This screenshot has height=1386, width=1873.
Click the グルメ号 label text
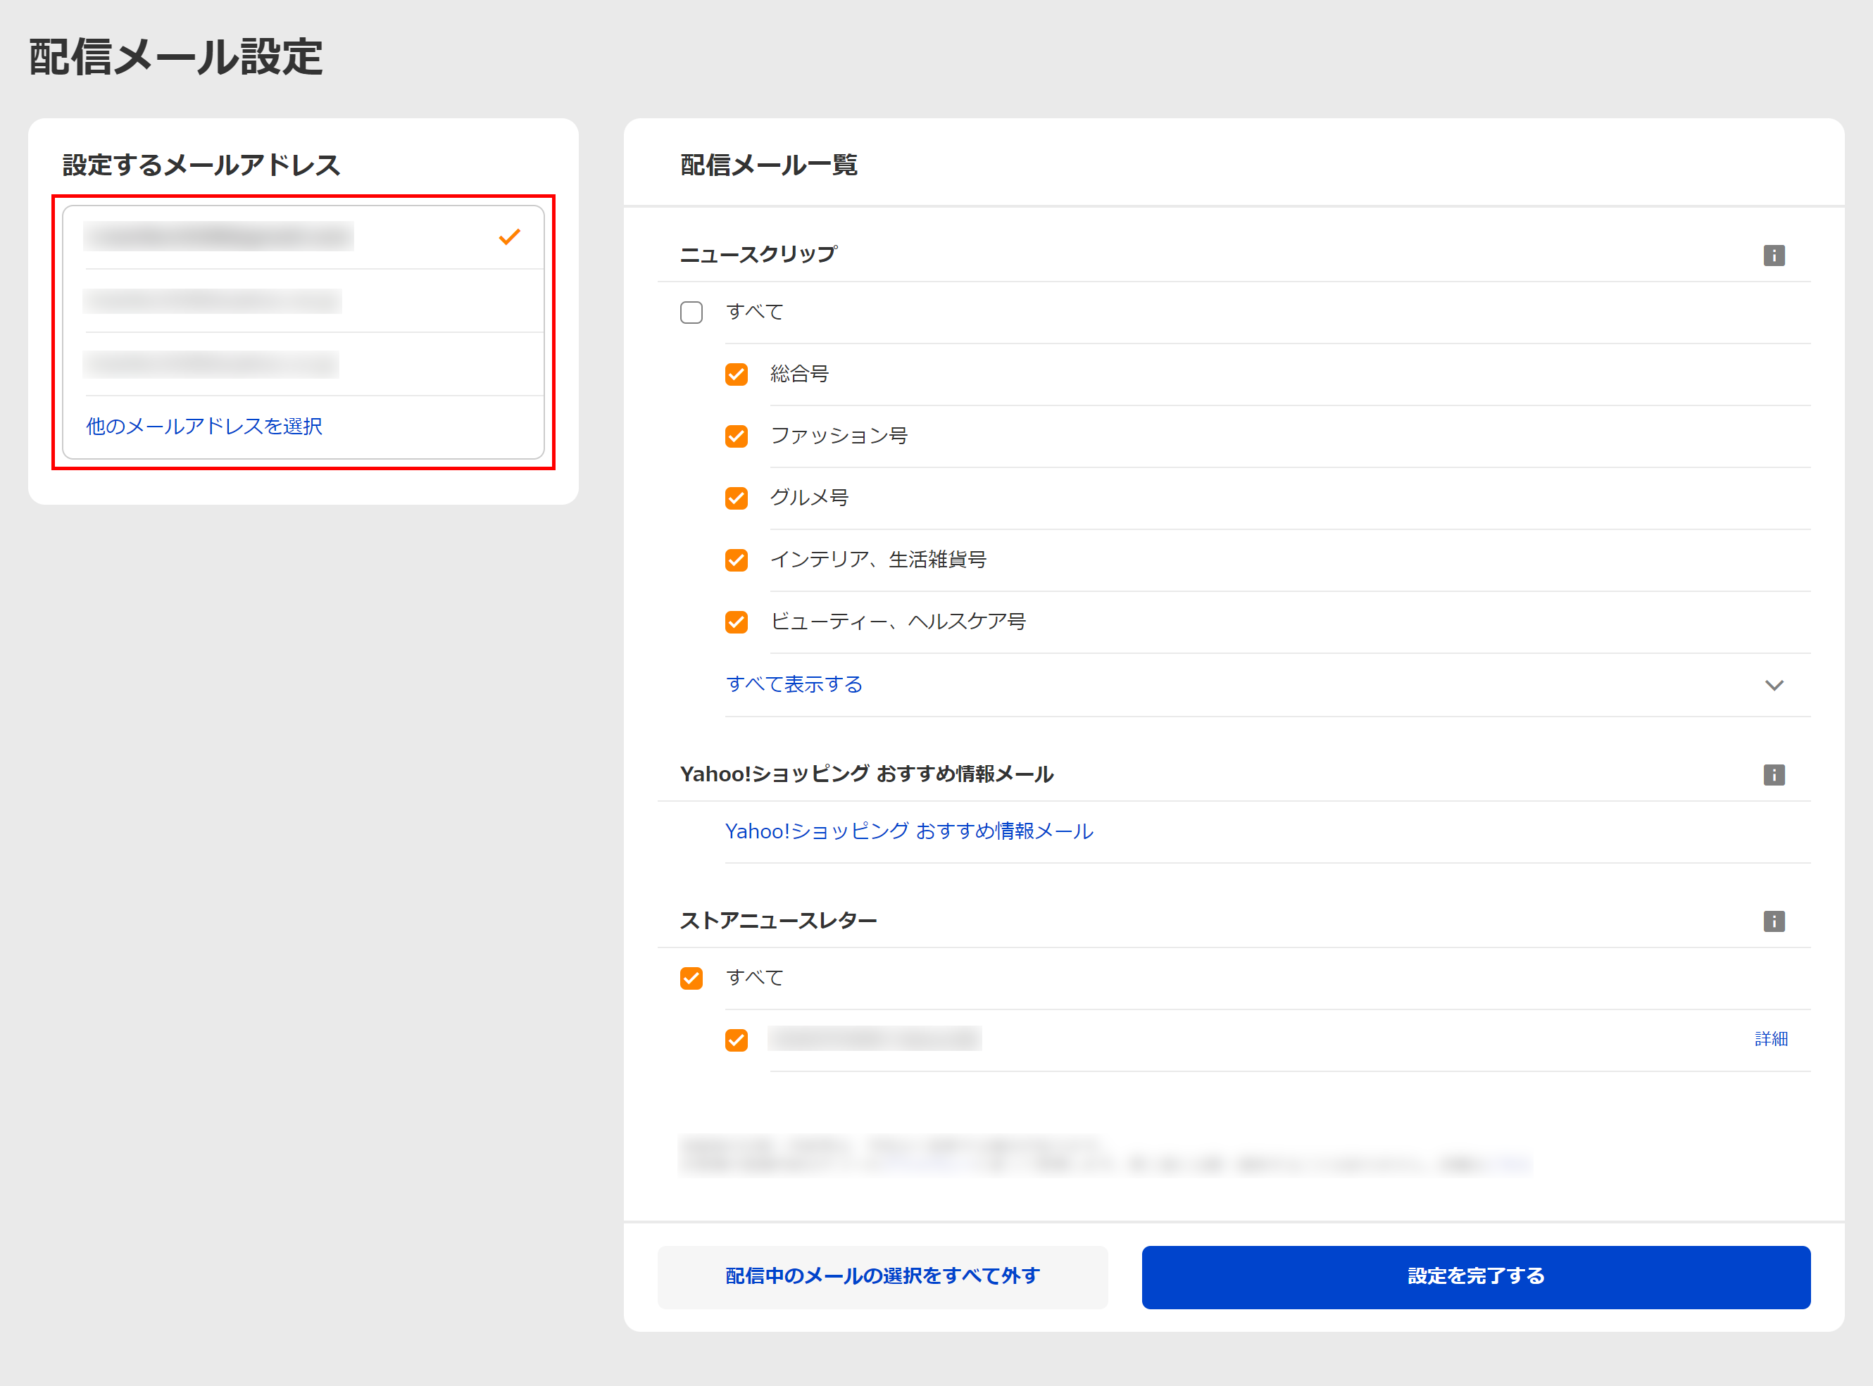(x=810, y=498)
